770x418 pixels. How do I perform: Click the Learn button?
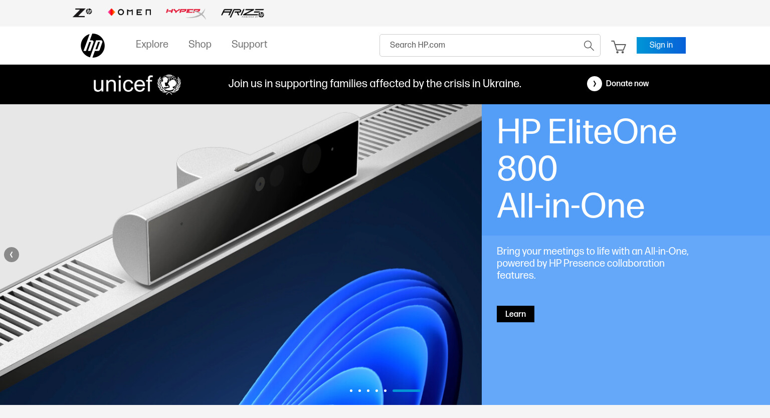click(x=515, y=314)
